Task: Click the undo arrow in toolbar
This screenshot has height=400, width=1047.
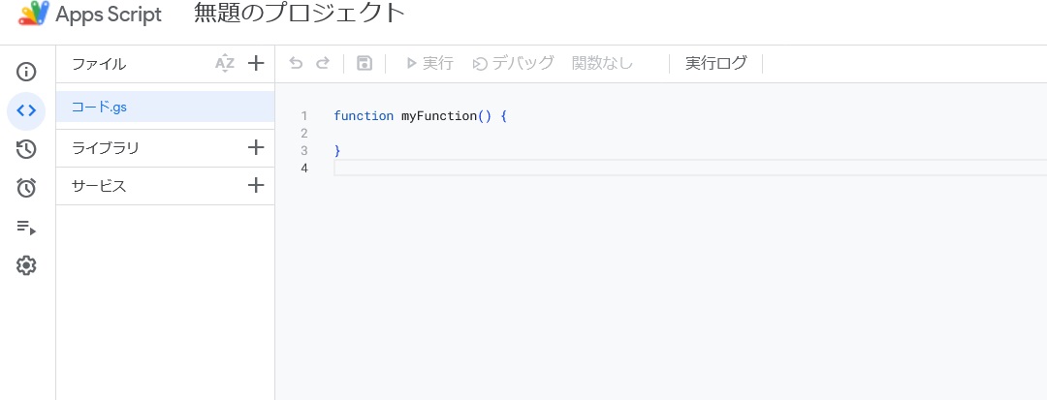Action: click(x=296, y=63)
